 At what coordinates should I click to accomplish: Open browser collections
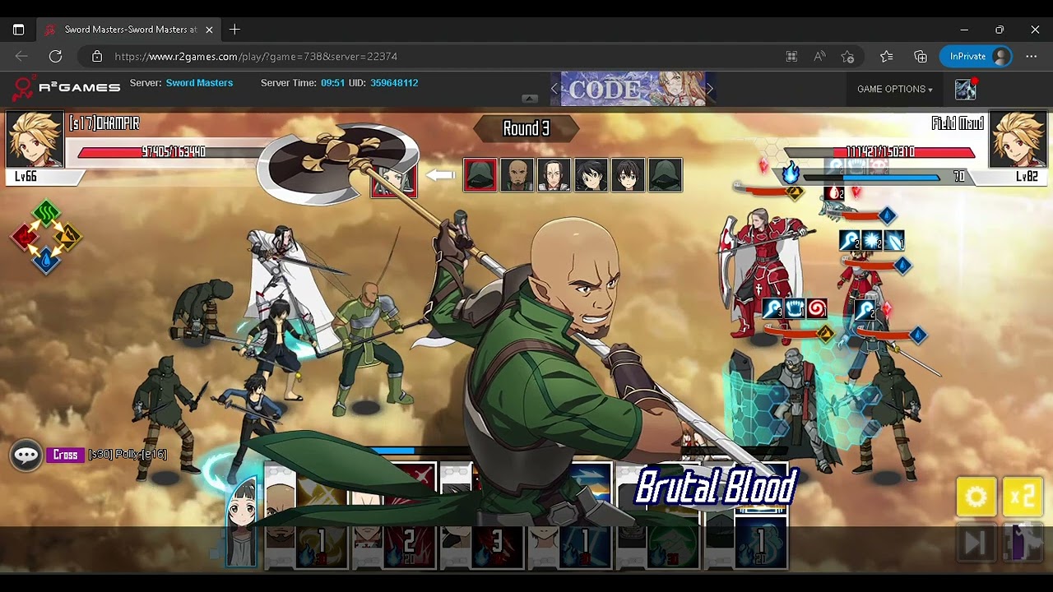[921, 57]
